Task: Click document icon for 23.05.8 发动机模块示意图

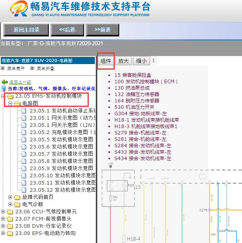Action: (x=24, y=161)
